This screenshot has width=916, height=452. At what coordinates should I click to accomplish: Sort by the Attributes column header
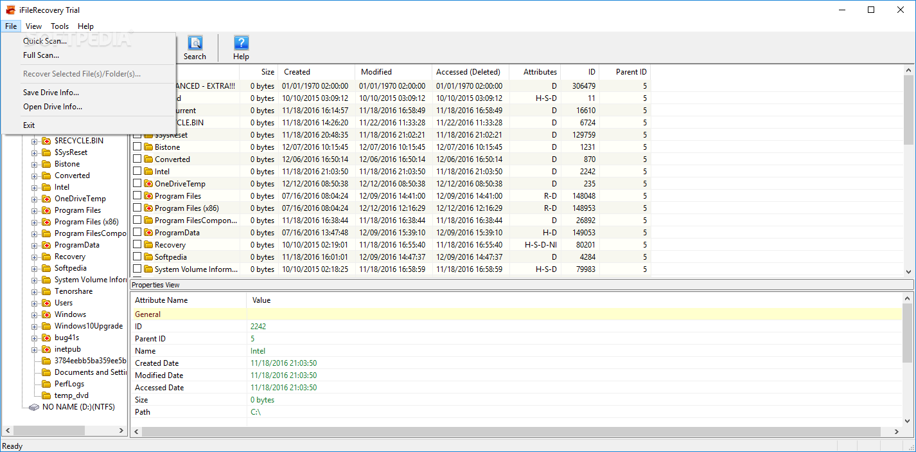point(534,72)
